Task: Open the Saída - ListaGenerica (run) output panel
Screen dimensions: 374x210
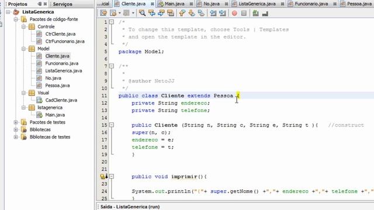Action: point(130,206)
